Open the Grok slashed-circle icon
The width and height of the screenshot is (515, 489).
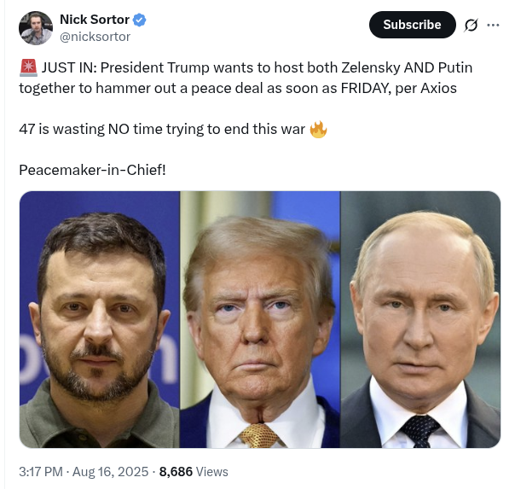[x=471, y=25]
